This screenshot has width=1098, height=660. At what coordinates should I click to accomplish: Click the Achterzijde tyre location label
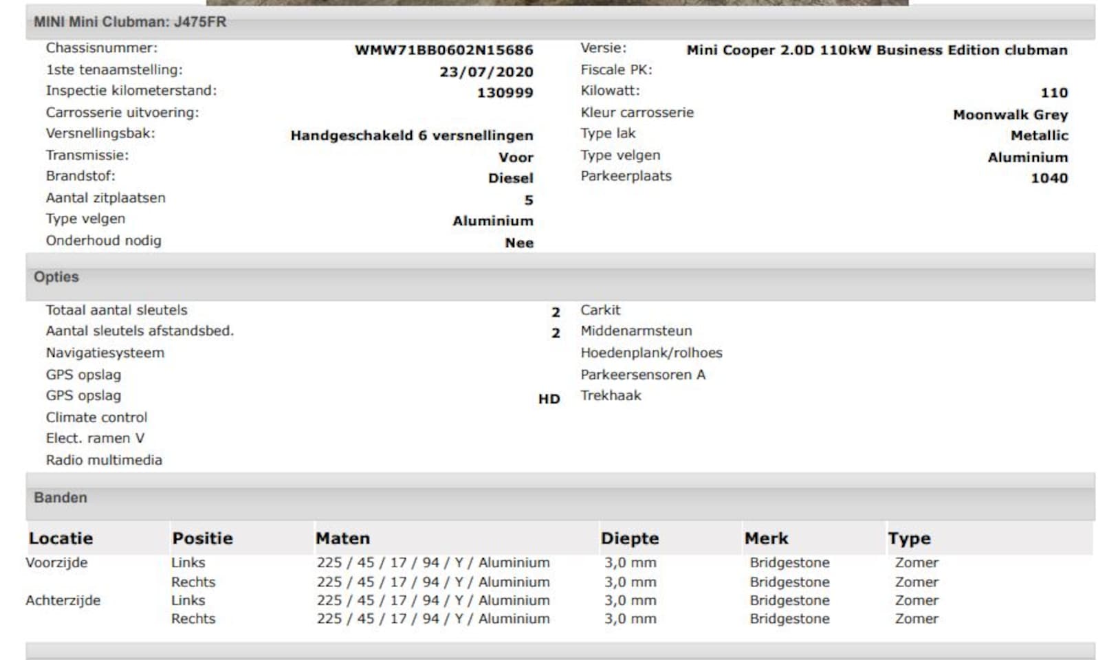click(x=63, y=600)
